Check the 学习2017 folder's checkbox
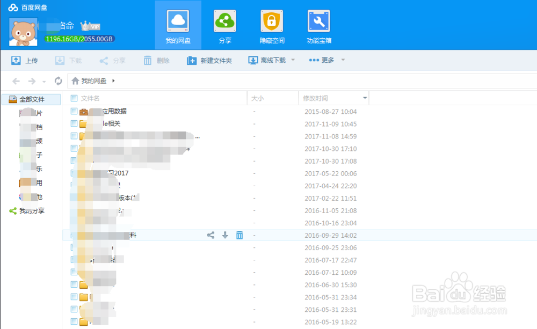 pyautogui.click(x=73, y=173)
